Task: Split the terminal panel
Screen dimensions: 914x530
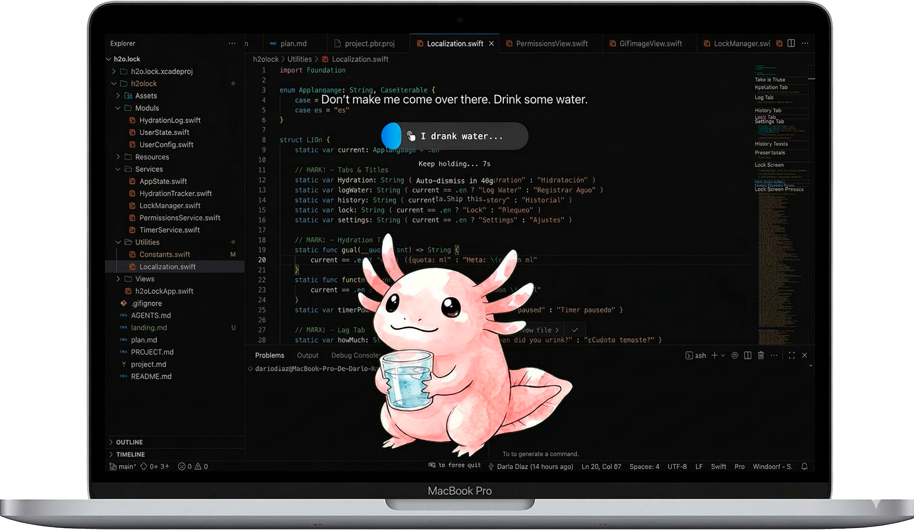Action: (x=747, y=355)
